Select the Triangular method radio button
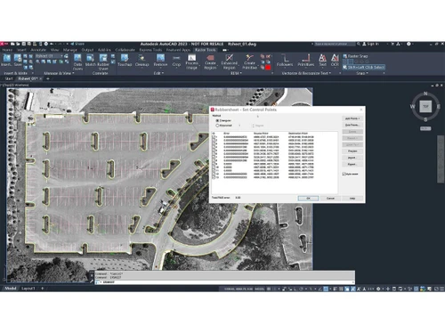Image resolution: width=445 pixels, height=334 pixels. pos(217,120)
